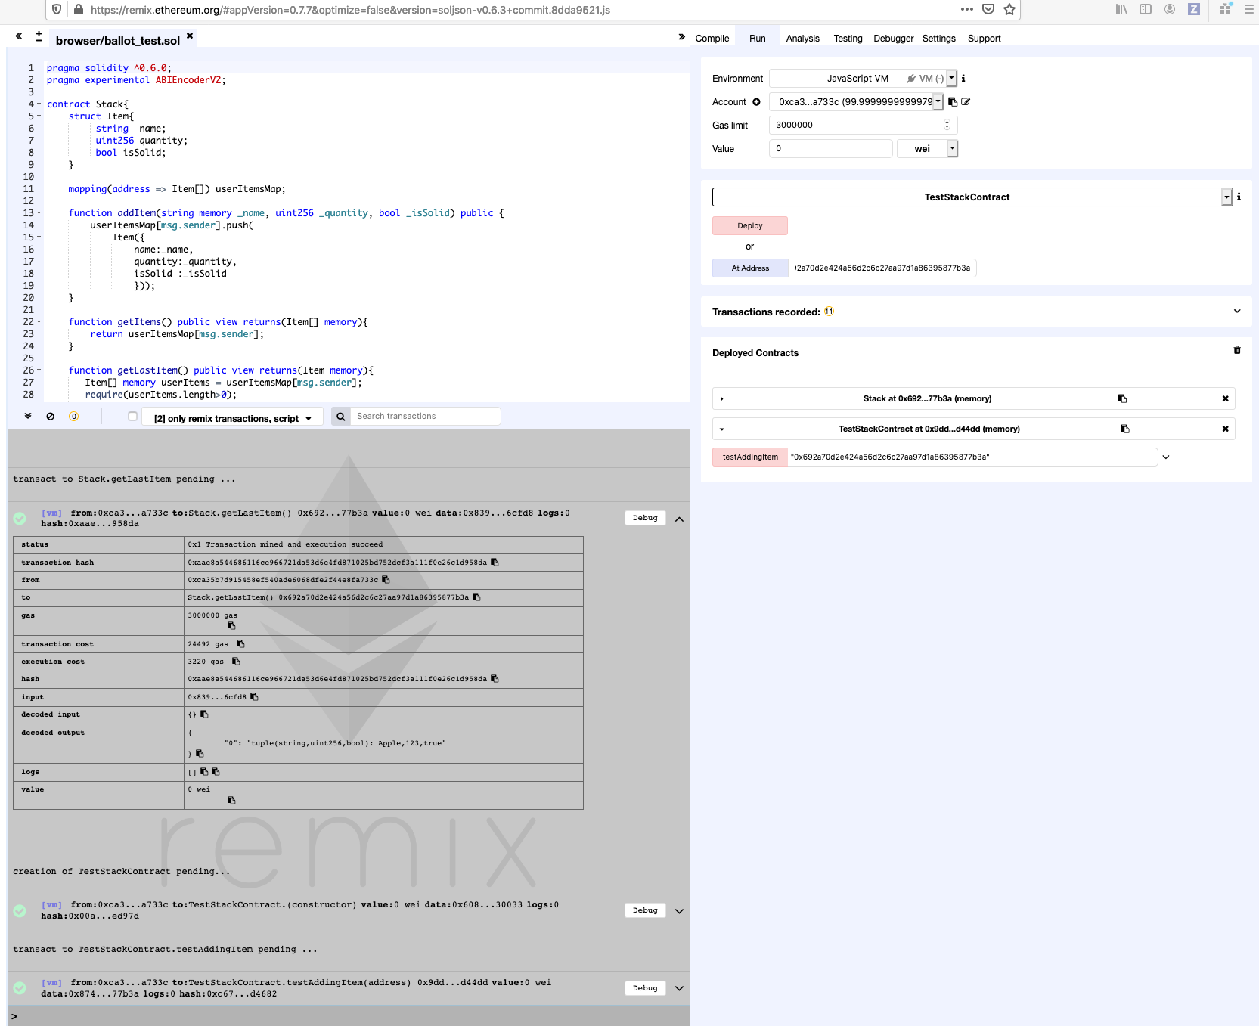Expand the TestStackContract constructor transaction

(679, 911)
